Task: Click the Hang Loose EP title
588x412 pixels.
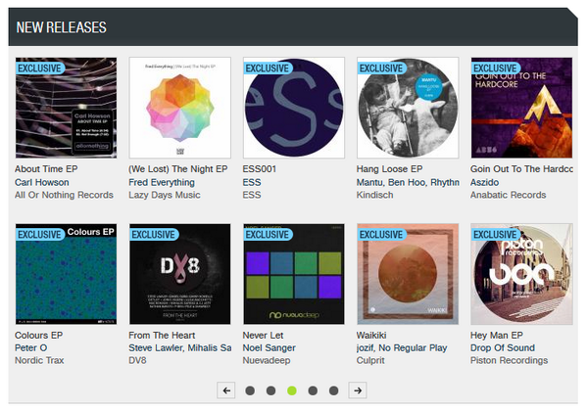Action: [x=390, y=169]
